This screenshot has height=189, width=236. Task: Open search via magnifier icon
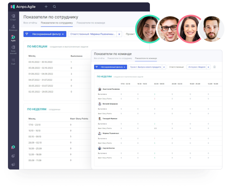(x=55, y=7)
